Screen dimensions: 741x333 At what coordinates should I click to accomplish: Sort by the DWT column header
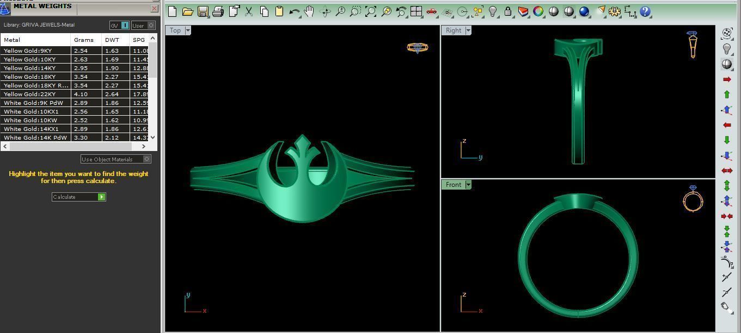click(115, 40)
